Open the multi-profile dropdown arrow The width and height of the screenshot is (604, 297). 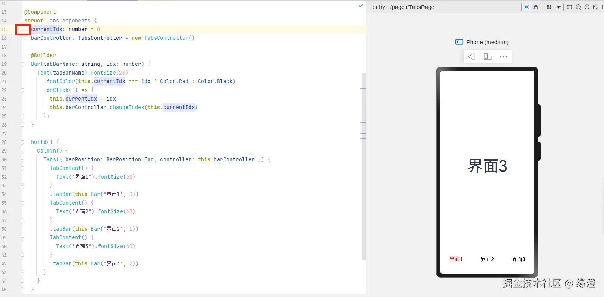pos(559,7)
